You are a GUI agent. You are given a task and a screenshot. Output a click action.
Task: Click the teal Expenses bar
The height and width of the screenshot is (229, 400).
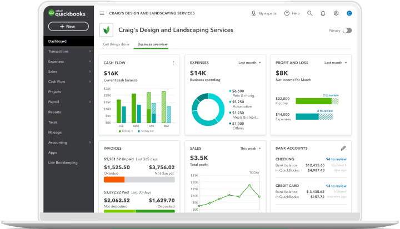point(307,116)
